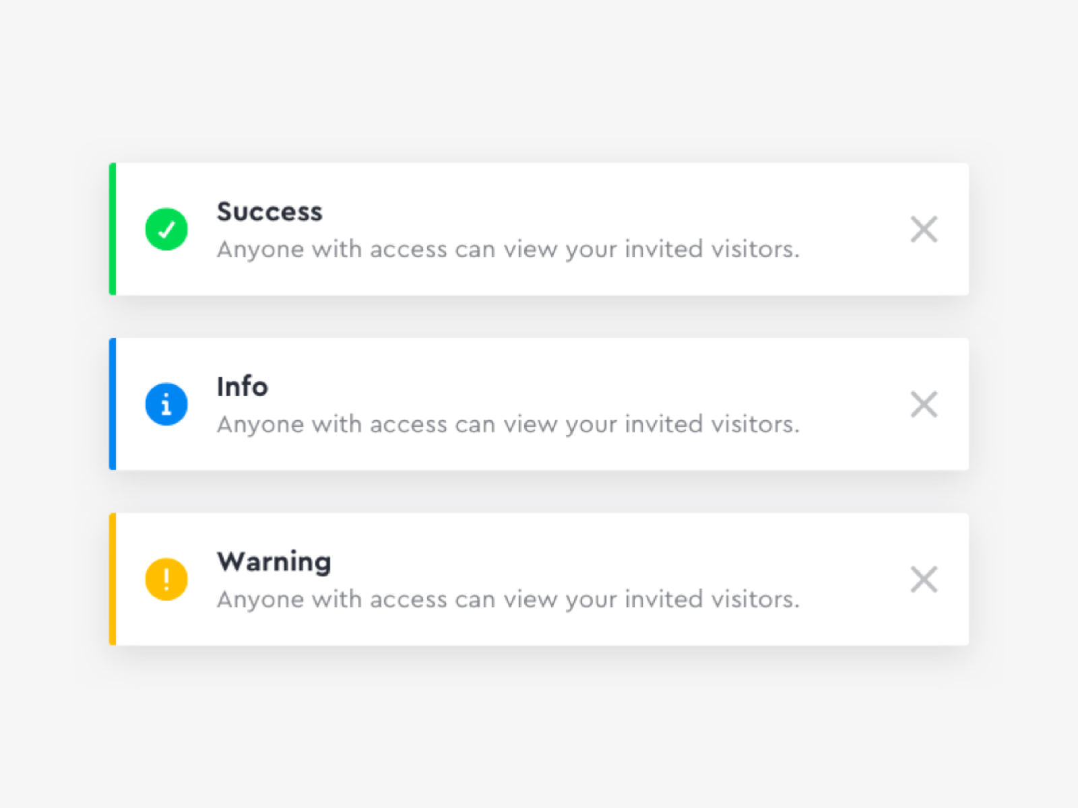This screenshot has height=808, width=1078.
Task: Dismiss the Info notification
Action: [924, 404]
